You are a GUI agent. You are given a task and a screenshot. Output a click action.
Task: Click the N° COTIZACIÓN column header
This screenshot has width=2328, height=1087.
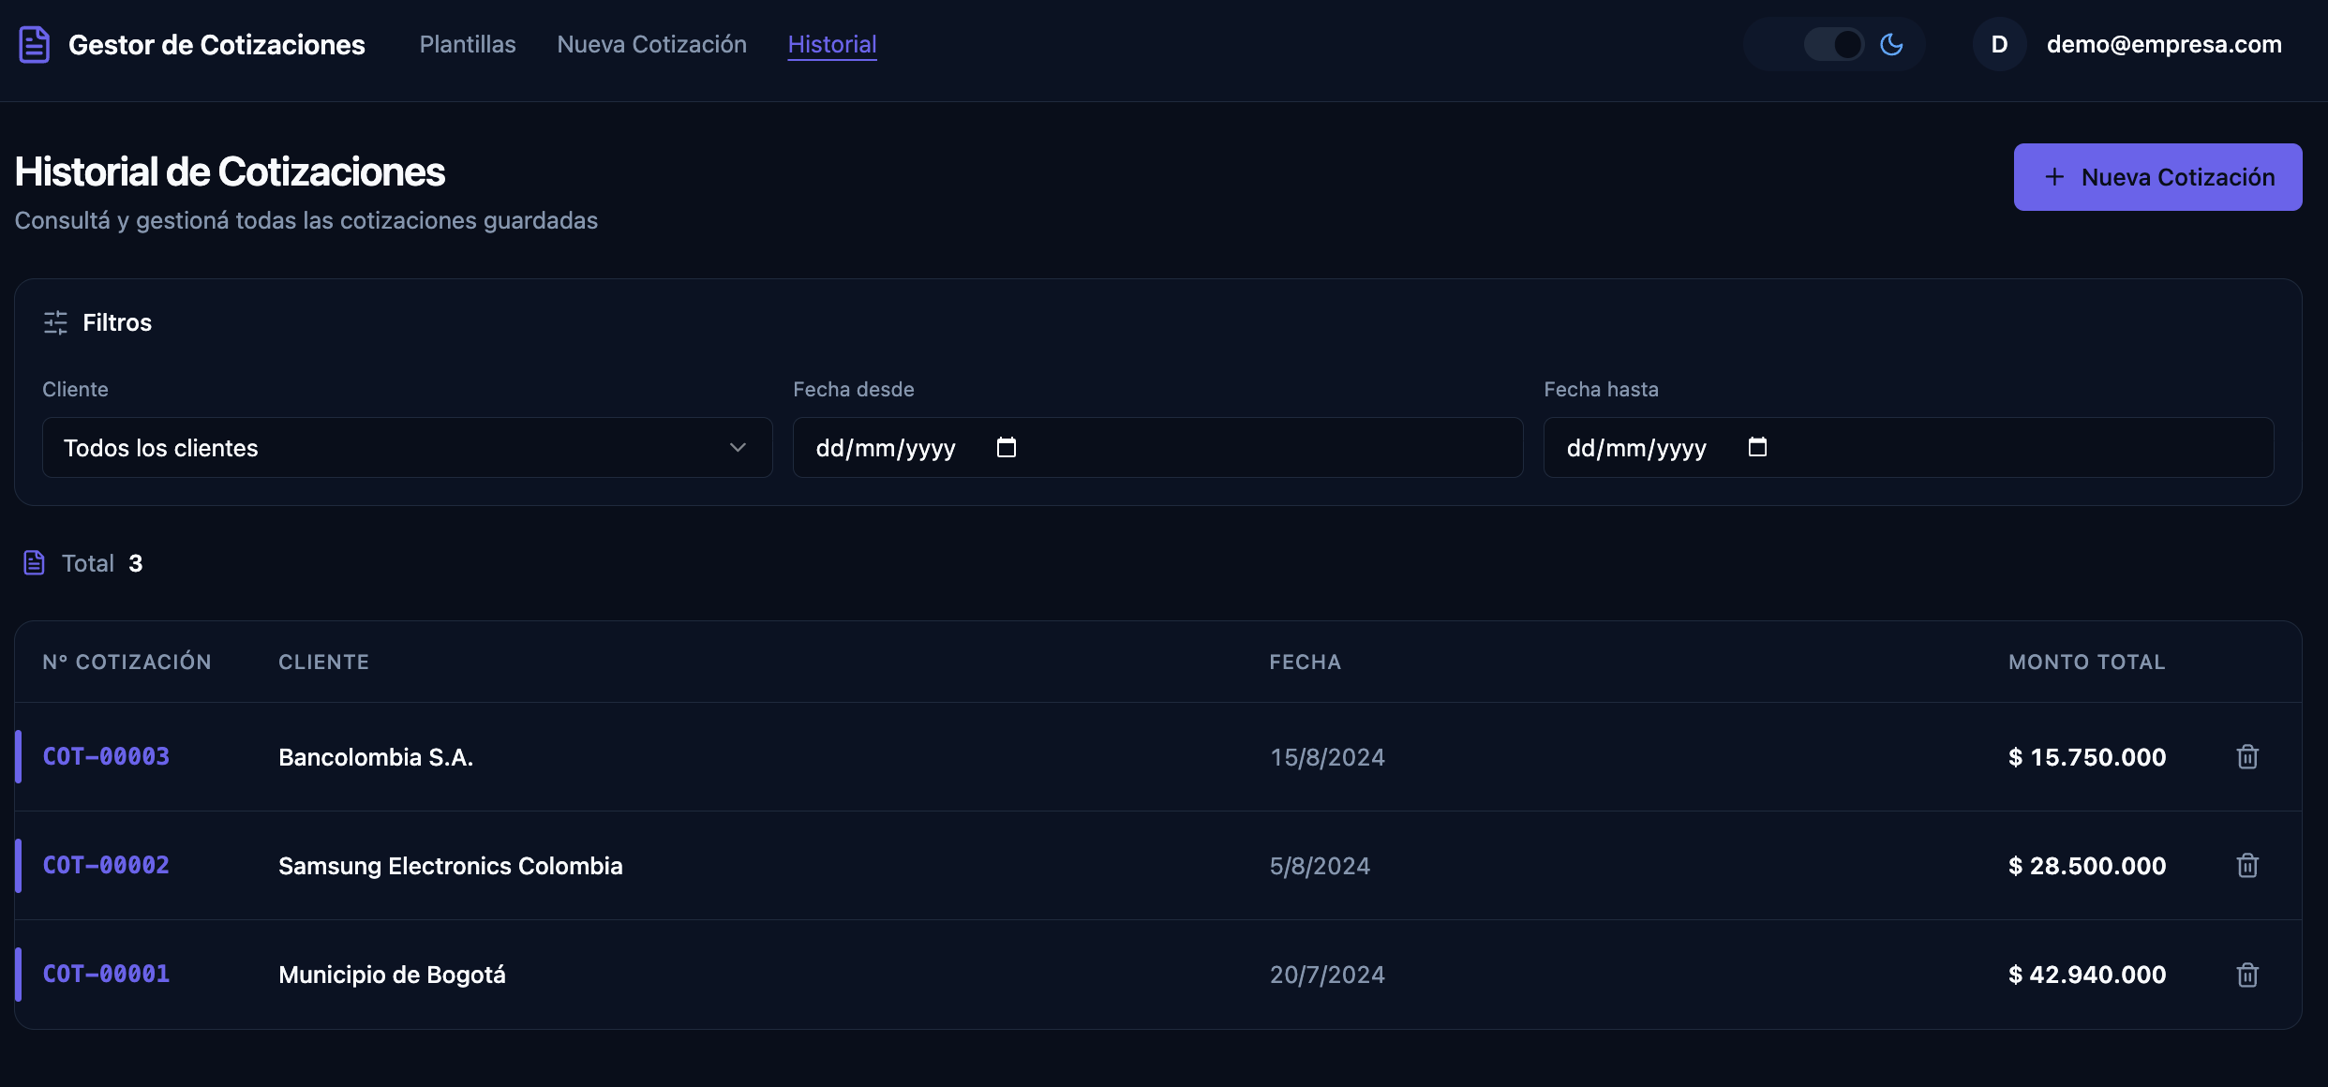(127, 662)
